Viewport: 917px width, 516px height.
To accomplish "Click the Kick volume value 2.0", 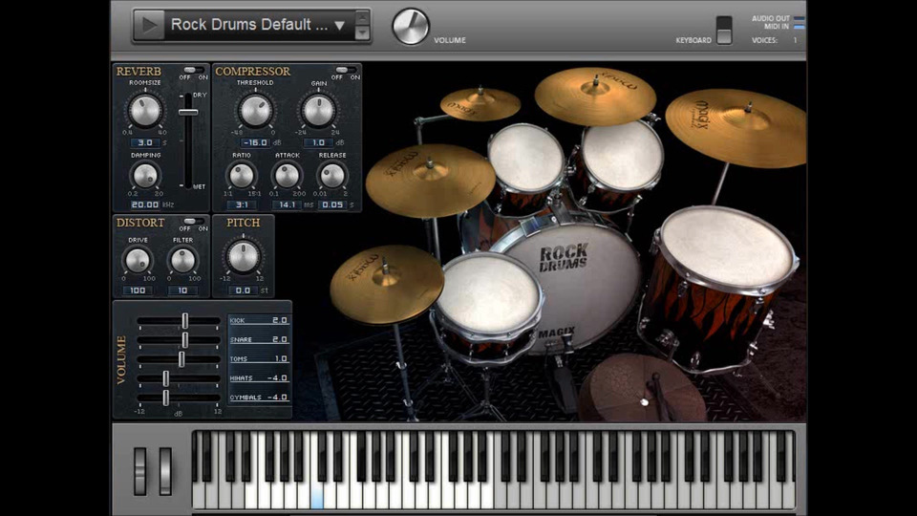I will coord(280,321).
